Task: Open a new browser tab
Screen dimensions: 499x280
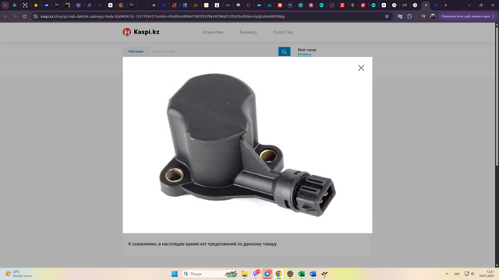Action: pos(445,5)
